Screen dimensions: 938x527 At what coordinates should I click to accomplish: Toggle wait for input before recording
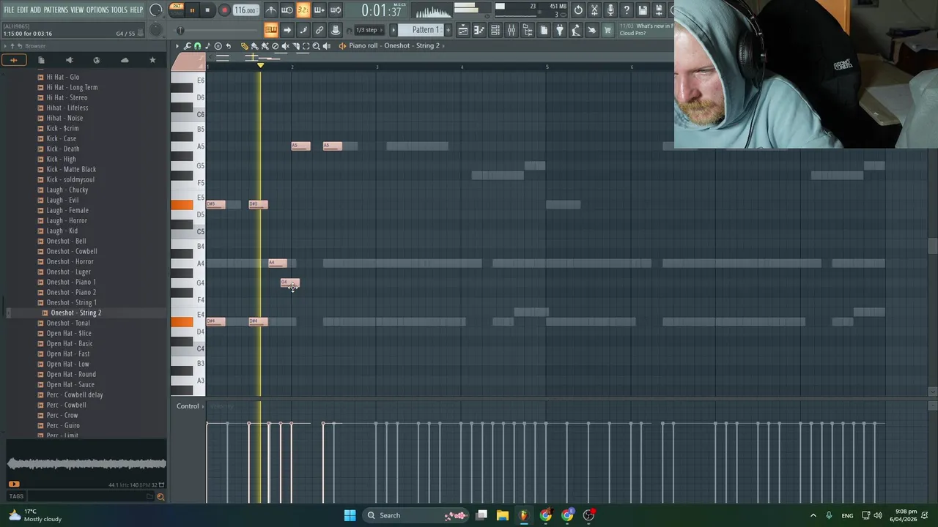(287, 10)
